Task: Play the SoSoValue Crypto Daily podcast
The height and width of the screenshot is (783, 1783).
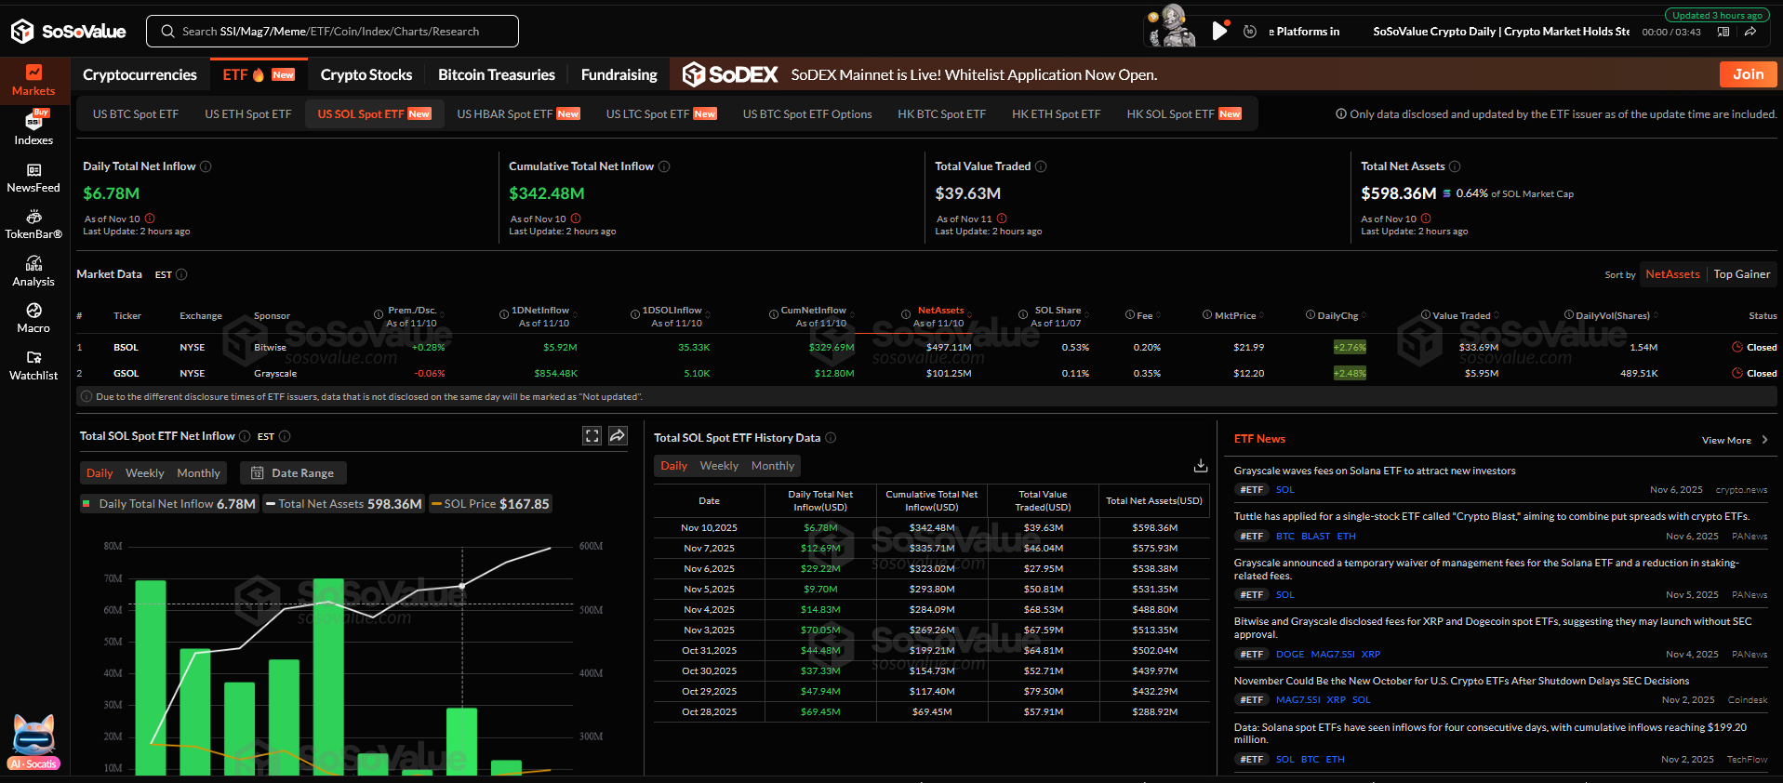Action: point(1219,31)
